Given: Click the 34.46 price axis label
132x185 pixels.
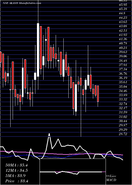Looking at the screenshot, I should 122,91.
